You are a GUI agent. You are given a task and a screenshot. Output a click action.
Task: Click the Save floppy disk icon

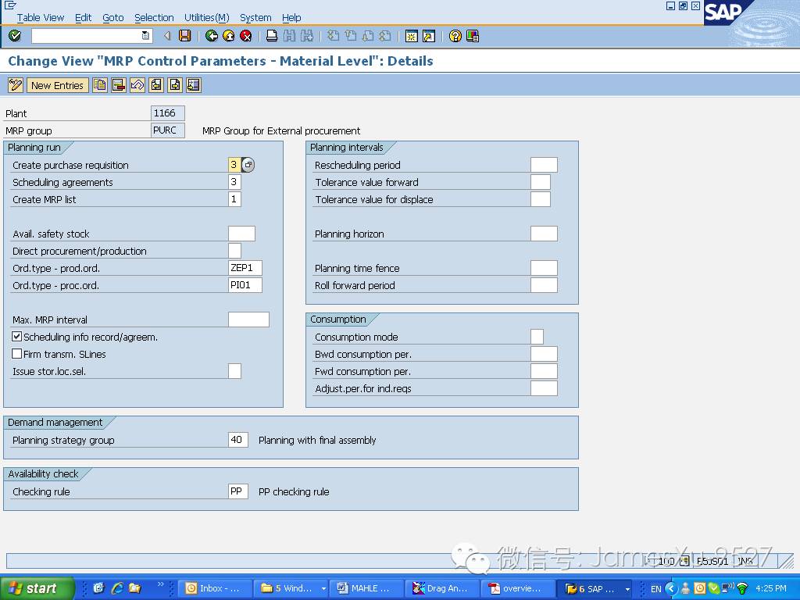[184, 36]
